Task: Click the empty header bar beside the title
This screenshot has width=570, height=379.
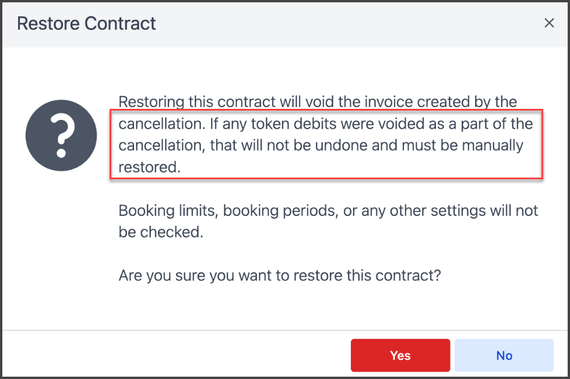Action: coord(350,24)
